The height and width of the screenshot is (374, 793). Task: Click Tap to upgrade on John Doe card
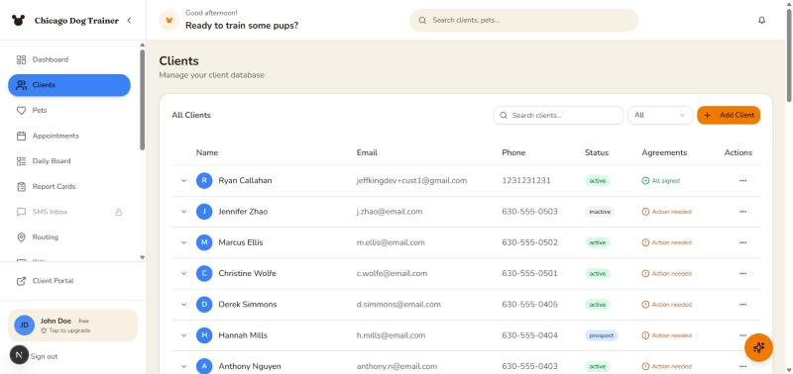pos(65,330)
